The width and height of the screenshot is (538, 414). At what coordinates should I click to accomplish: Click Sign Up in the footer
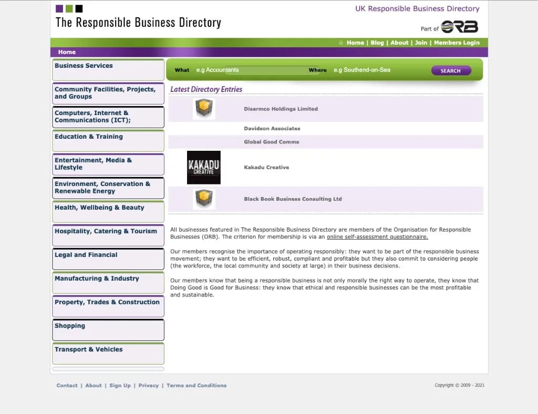[120, 386]
